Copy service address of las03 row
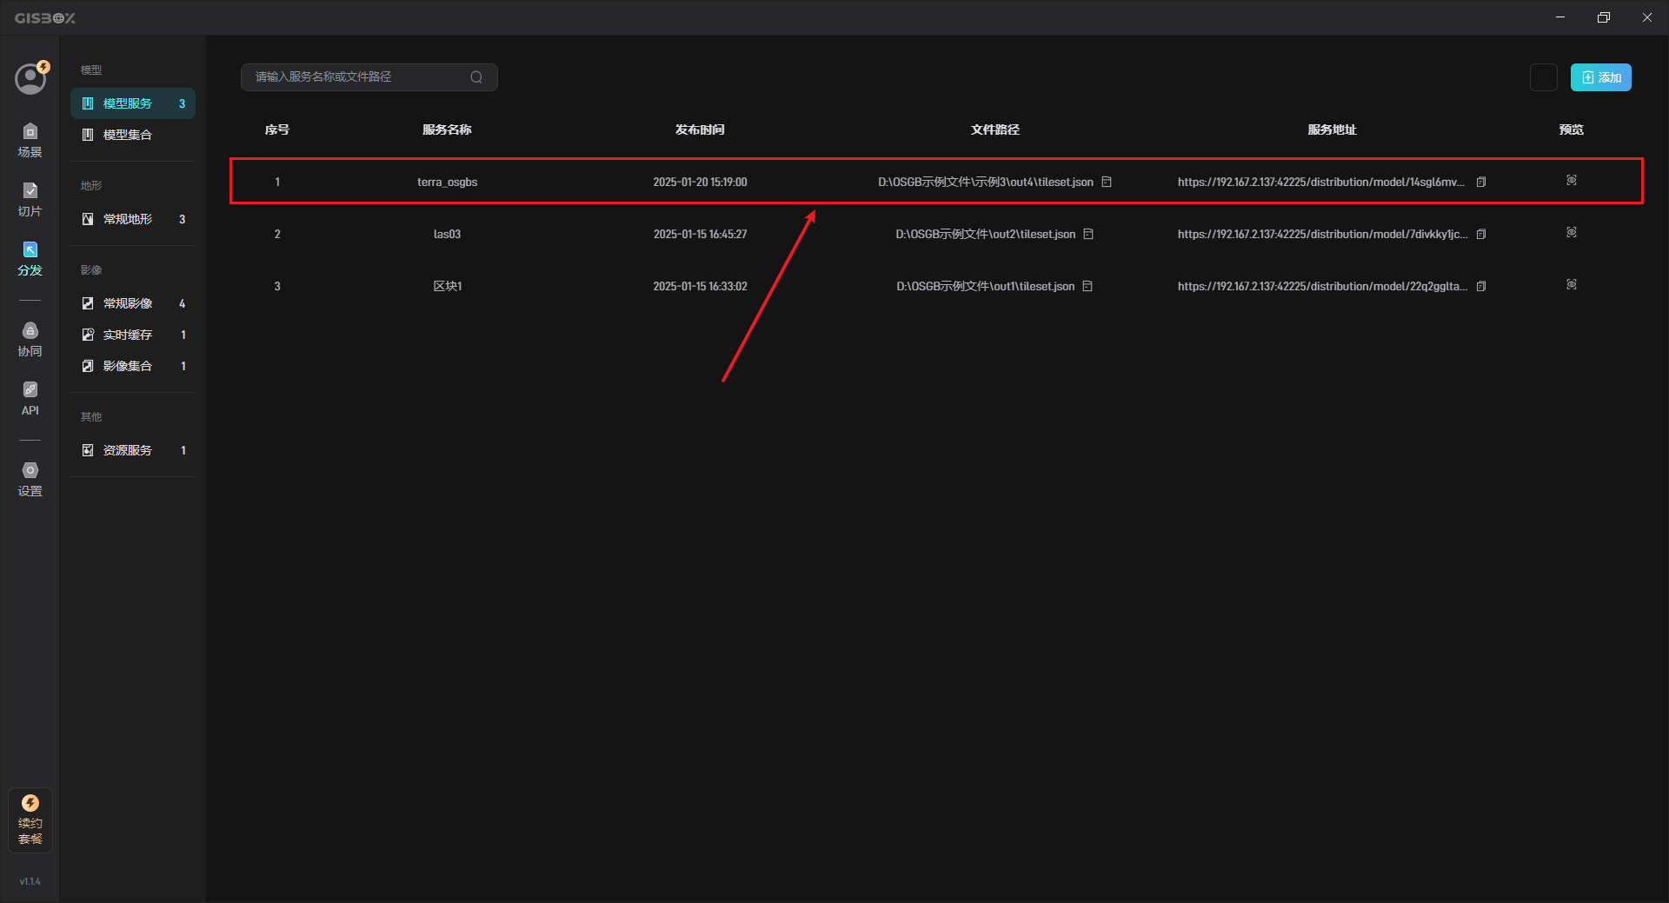This screenshot has width=1669, height=903. (x=1481, y=234)
